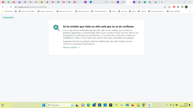
Task: View site info via the lock icon
Action: pyautogui.click(x=16, y=7)
